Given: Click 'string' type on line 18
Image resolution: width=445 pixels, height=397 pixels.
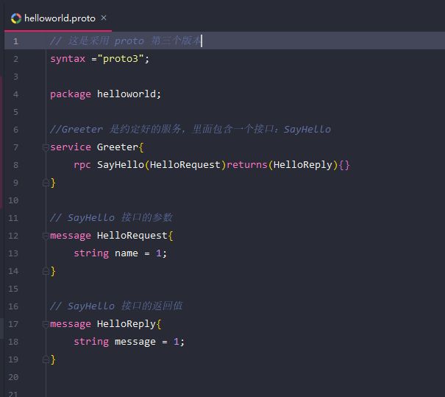Looking at the screenshot, I should tap(91, 342).
